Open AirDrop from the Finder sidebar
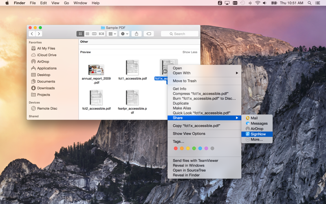The width and height of the screenshot is (326, 204). pyautogui.click(x=43, y=62)
